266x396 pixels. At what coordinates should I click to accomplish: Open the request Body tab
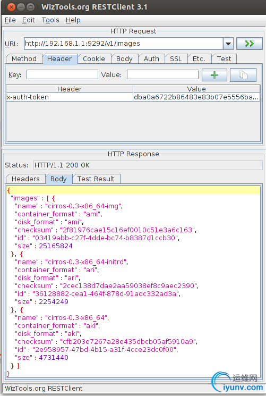point(124,59)
